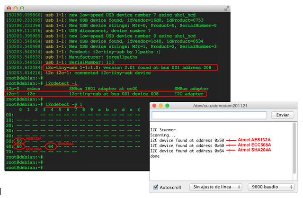The image size is (303, 198).
Task: Open the '9600 baudio' baud rate dropdown
Action: [271, 187]
